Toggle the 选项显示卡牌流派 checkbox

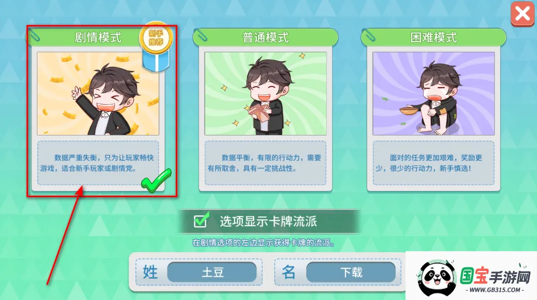click(x=201, y=220)
